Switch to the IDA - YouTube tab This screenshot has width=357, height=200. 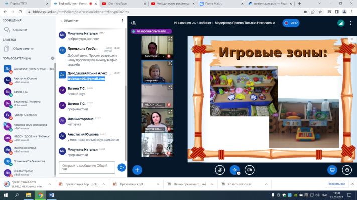coord(125,4)
